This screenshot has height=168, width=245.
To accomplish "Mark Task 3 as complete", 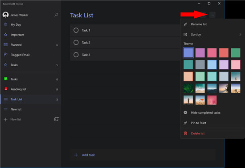I will [x=76, y=55].
